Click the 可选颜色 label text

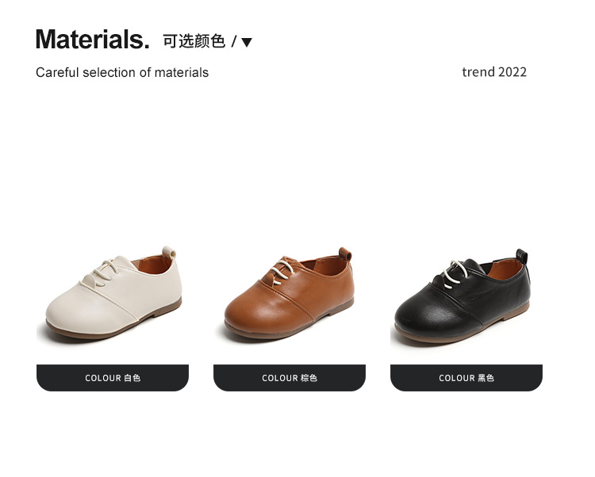(x=194, y=41)
